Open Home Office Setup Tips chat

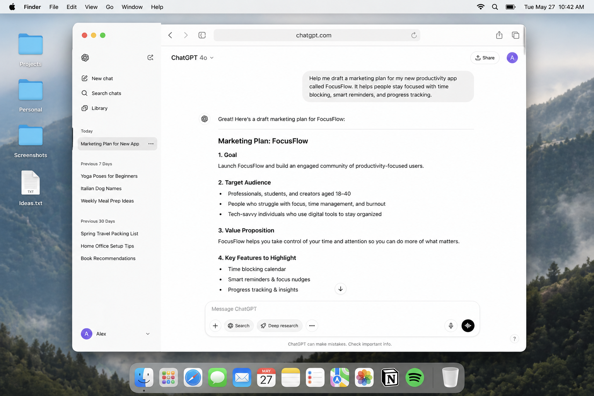pyautogui.click(x=107, y=246)
